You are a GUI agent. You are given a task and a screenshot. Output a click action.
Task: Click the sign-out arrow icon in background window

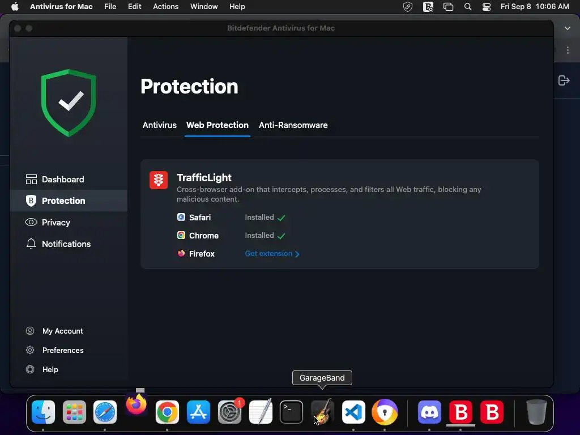[x=564, y=80]
